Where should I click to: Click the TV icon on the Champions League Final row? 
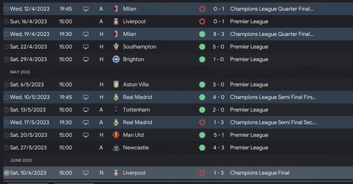(86, 173)
